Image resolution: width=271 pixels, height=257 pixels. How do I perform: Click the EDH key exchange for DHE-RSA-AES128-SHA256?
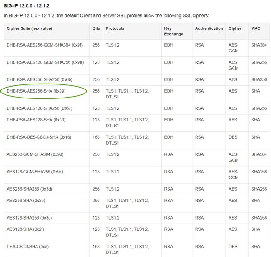(168, 108)
